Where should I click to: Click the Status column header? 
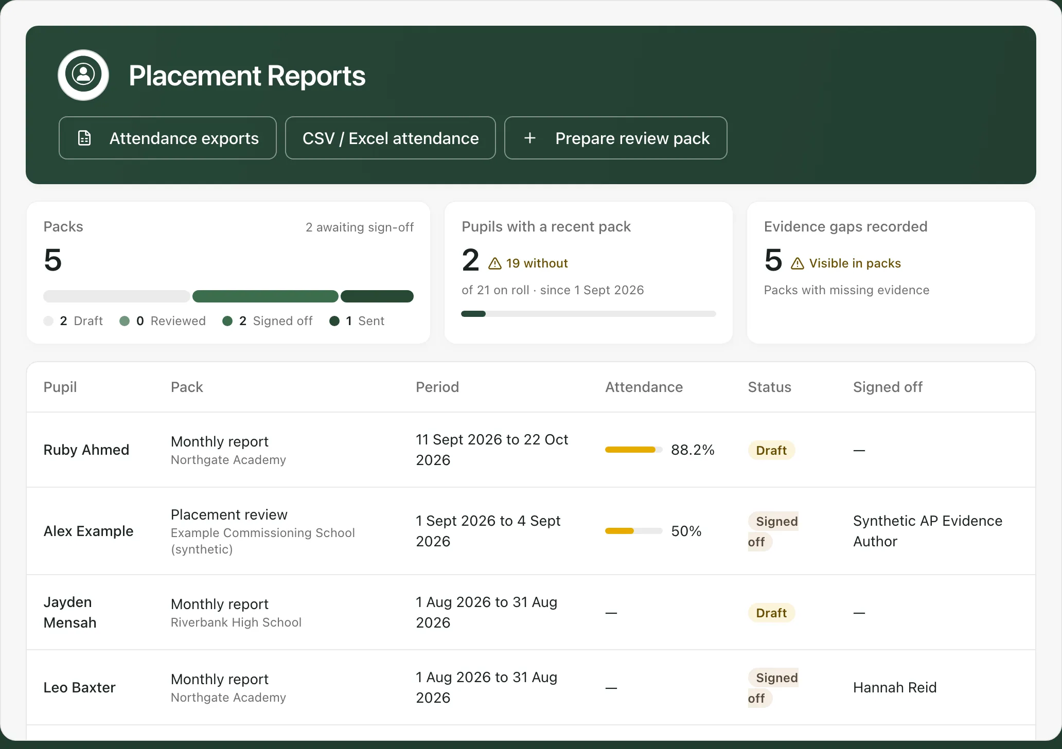coord(770,387)
